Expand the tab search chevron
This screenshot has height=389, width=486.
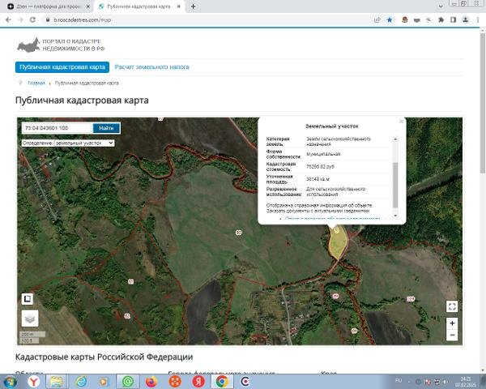pos(441,6)
